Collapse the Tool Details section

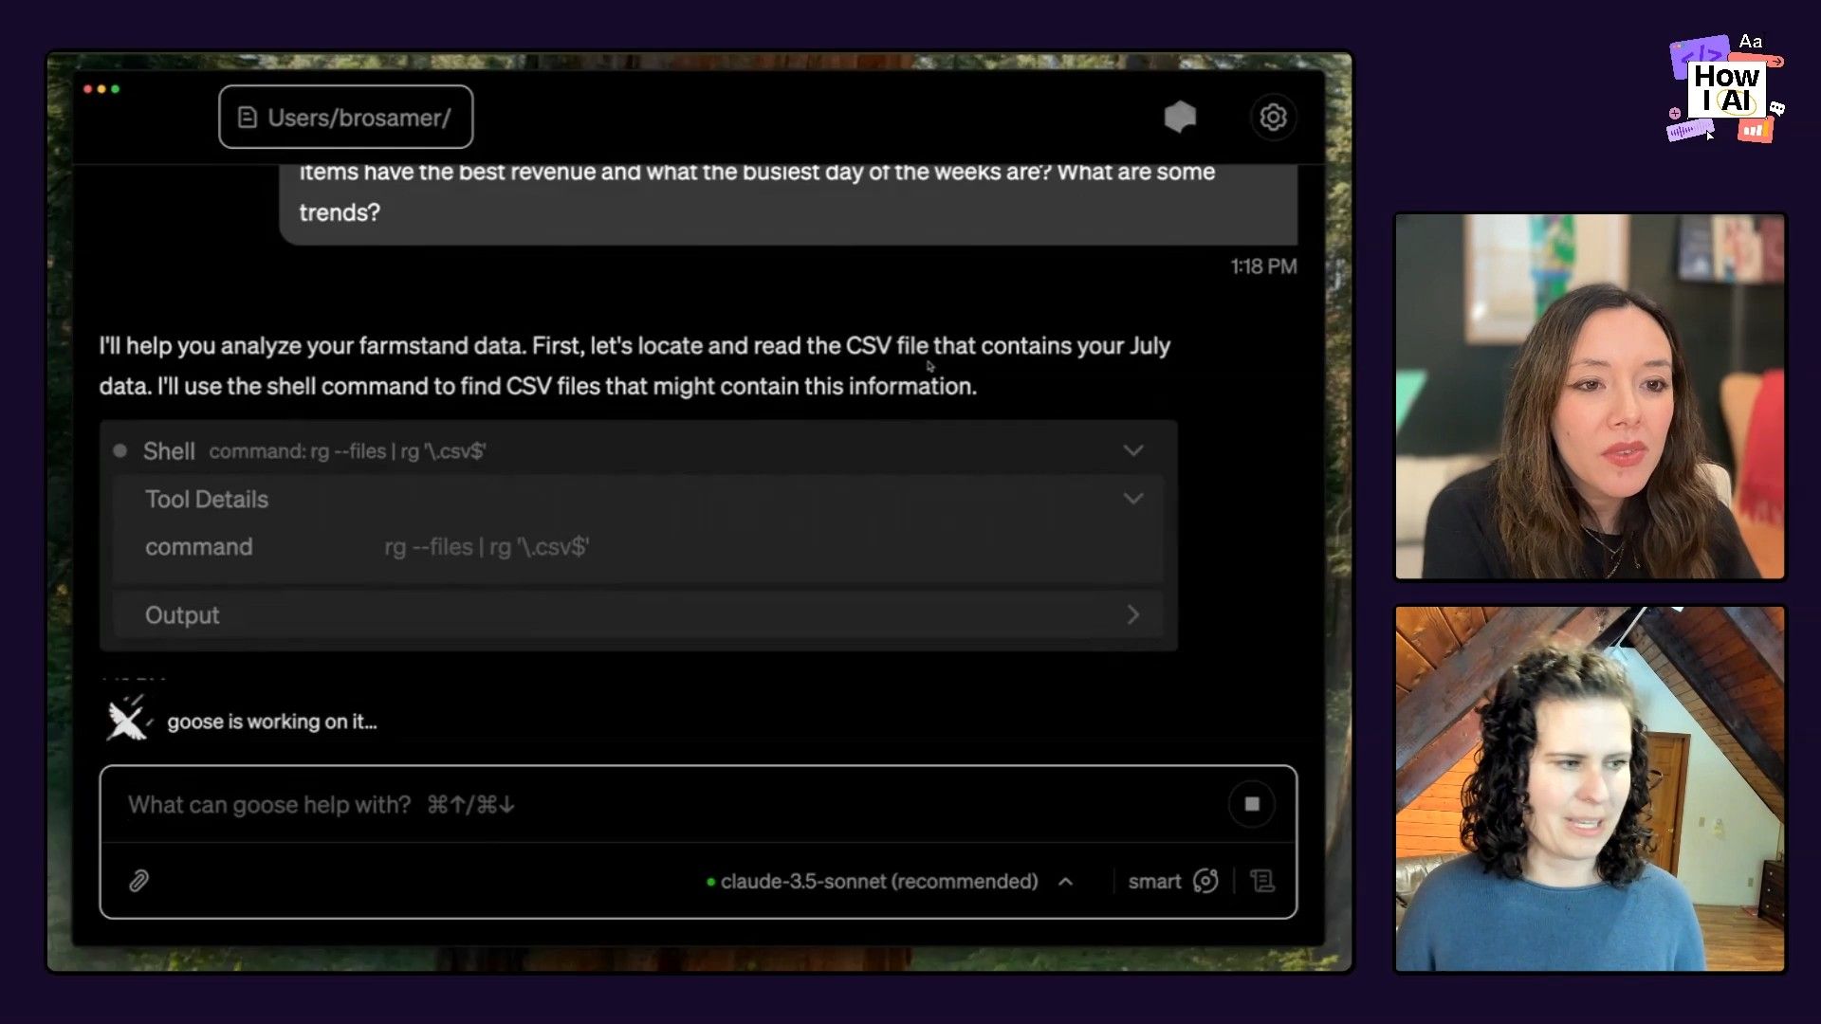click(1132, 499)
